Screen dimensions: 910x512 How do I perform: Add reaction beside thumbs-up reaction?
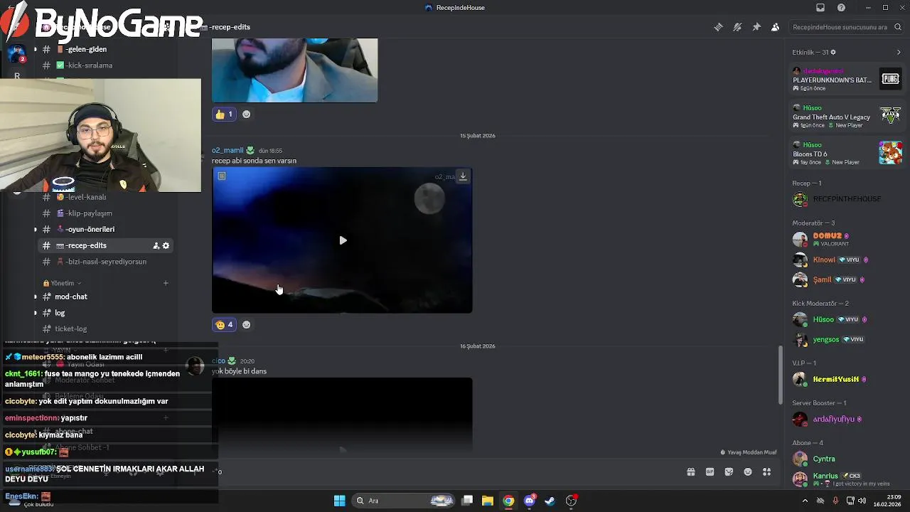[246, 114]
